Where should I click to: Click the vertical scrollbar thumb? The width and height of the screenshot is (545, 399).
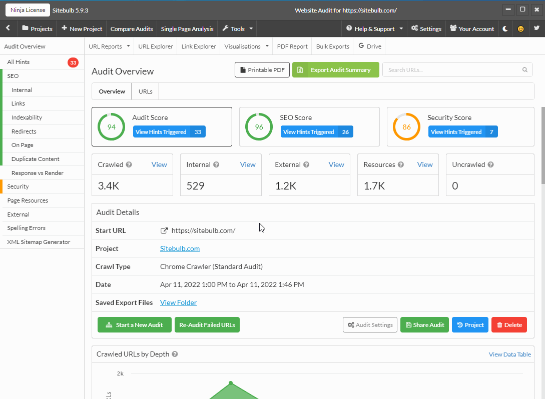tap(543, 145)
